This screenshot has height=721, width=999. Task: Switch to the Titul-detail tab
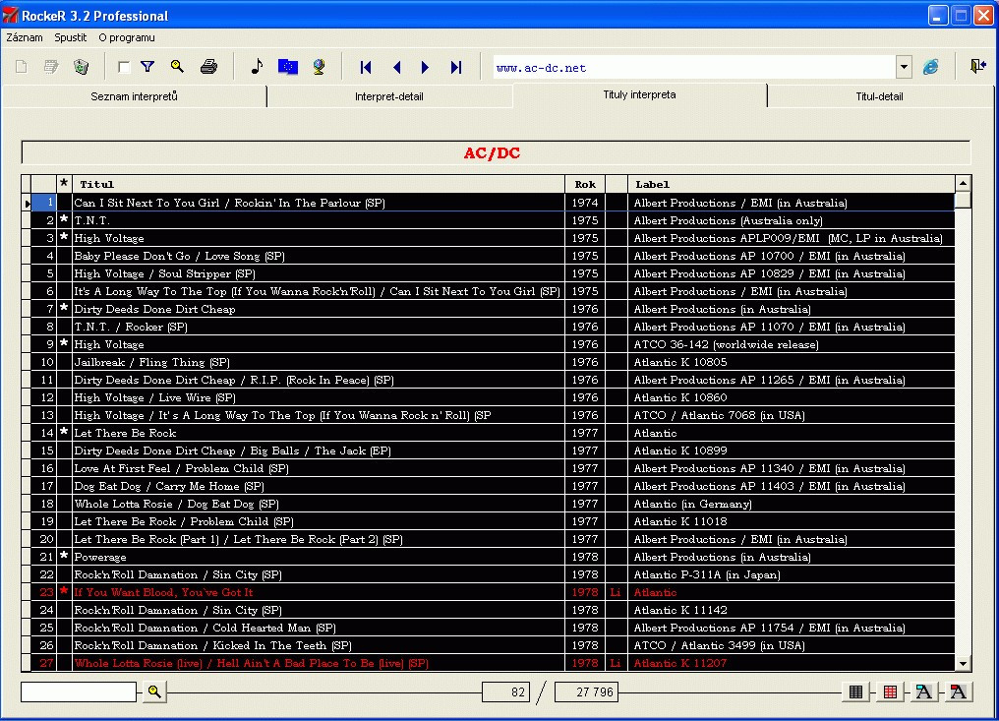click(879, 96)
